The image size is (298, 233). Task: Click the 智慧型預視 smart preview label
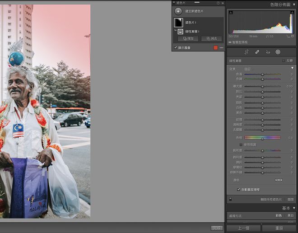tap(240, 42)
